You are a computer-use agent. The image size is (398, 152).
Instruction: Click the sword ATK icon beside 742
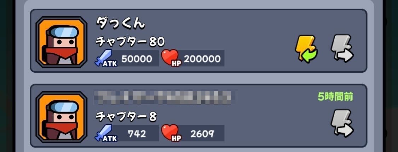pyautogui.click(x=106, y=133)
